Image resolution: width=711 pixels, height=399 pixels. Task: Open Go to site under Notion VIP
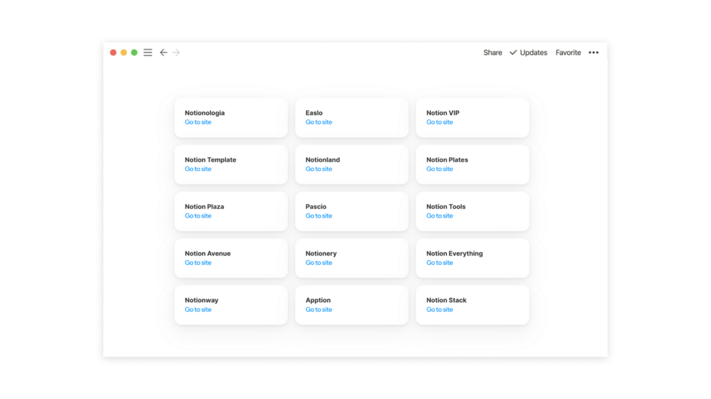click(x=439, y=122)
